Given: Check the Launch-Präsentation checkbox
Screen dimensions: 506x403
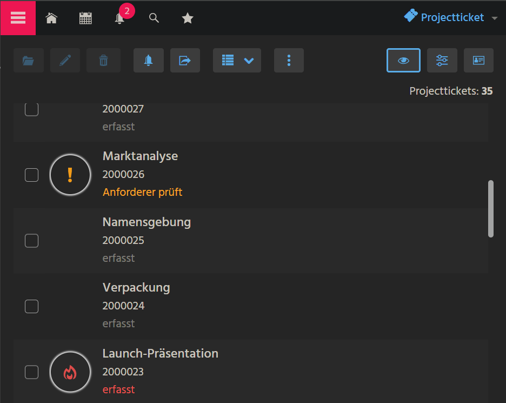Looking at the screenshot, I should pyautogui.click(x=32, y=372).
